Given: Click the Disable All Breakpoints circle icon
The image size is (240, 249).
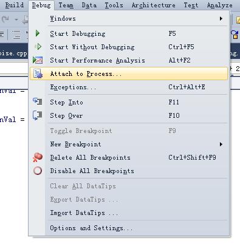Looking at the screenshot, I should click(x=38, y=171).
